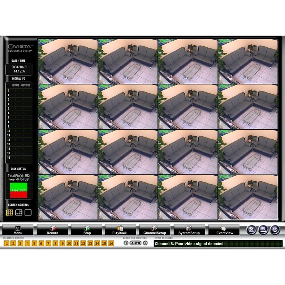Click the monitor icon next to power

pyautogui.click(x=264, y=230)
